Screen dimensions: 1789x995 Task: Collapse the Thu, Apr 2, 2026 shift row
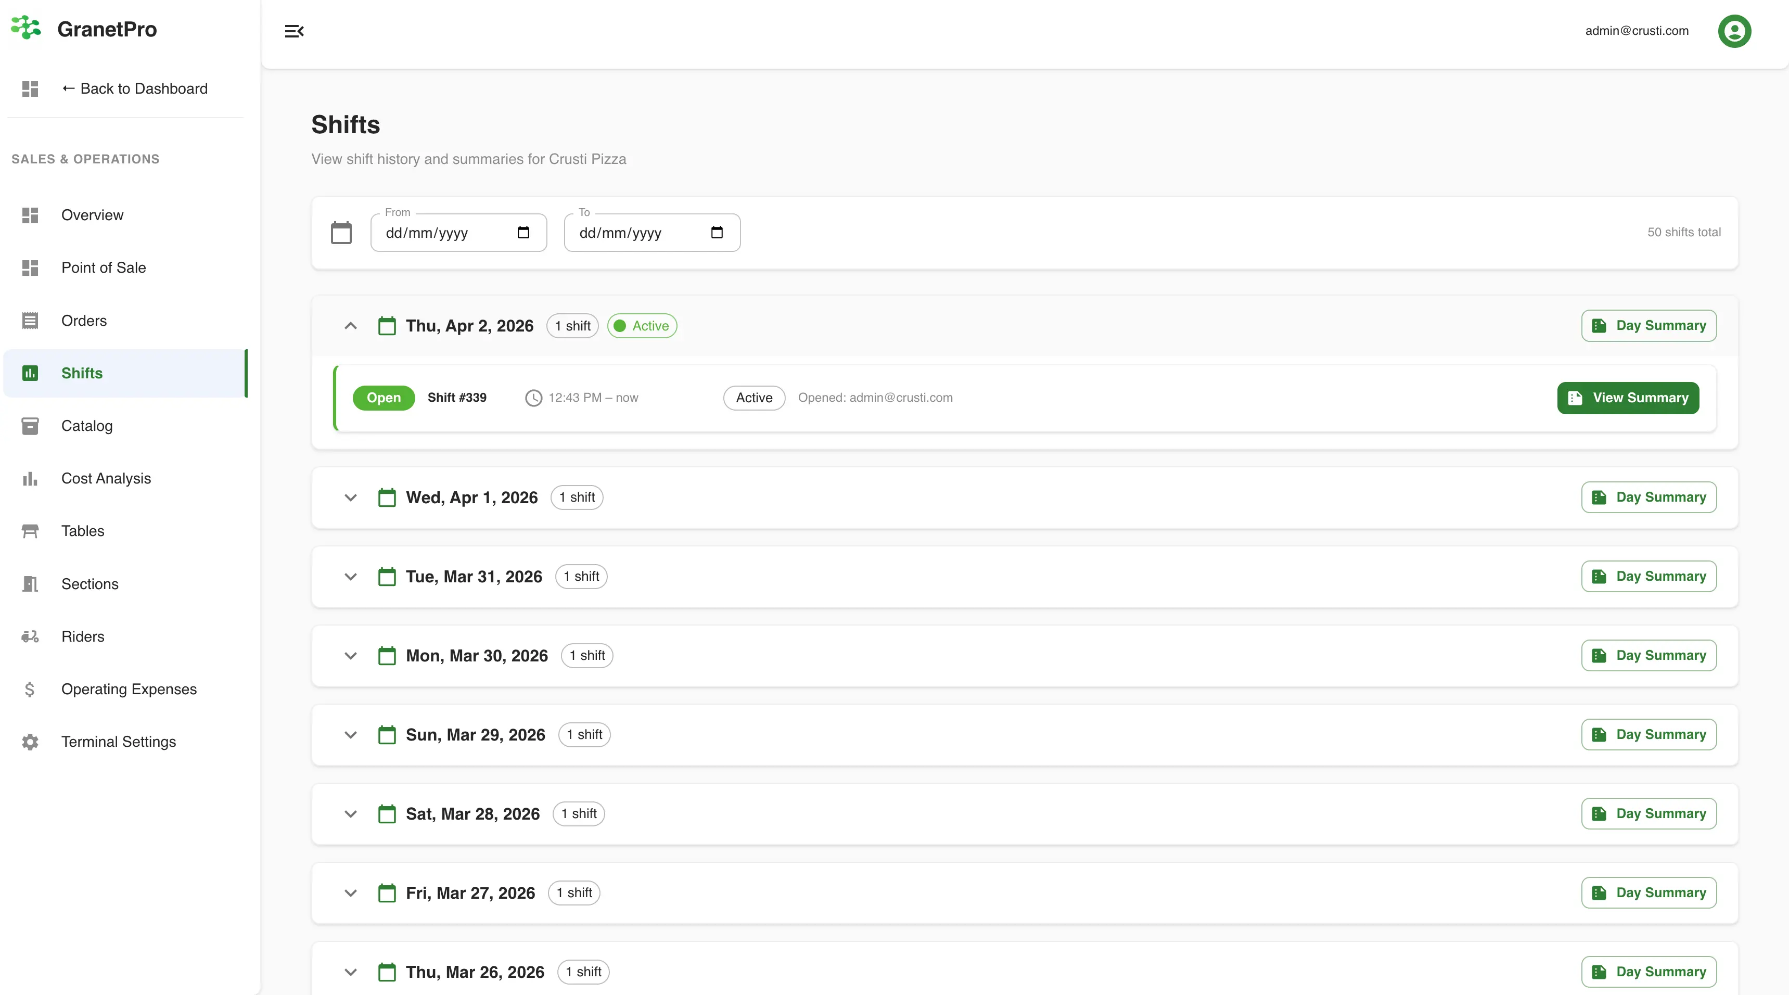(350, 326)
